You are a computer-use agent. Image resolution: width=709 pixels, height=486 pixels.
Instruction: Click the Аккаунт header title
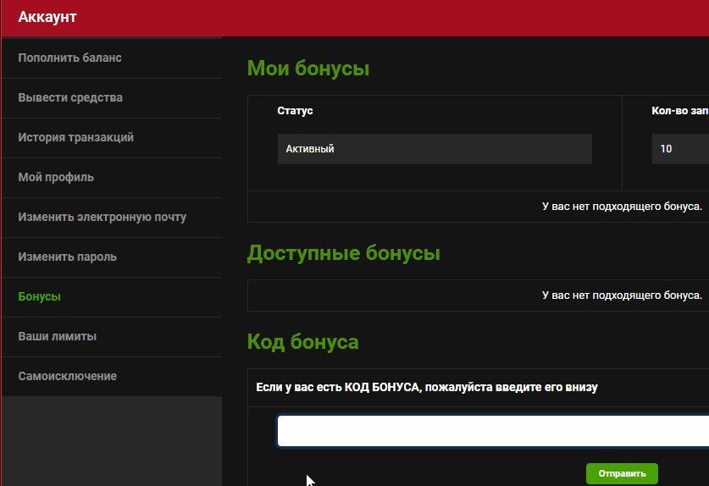tap(47, 17)
